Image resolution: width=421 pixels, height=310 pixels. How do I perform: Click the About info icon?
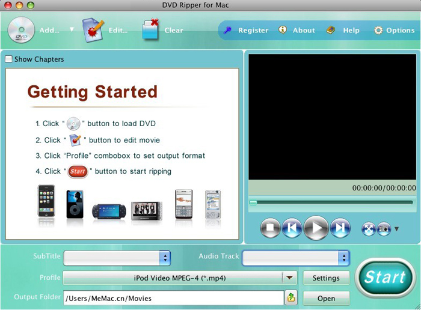pos(283,30)
